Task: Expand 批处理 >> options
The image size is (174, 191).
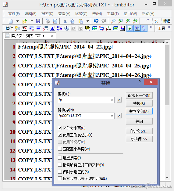Action: [x=139, y=139]
